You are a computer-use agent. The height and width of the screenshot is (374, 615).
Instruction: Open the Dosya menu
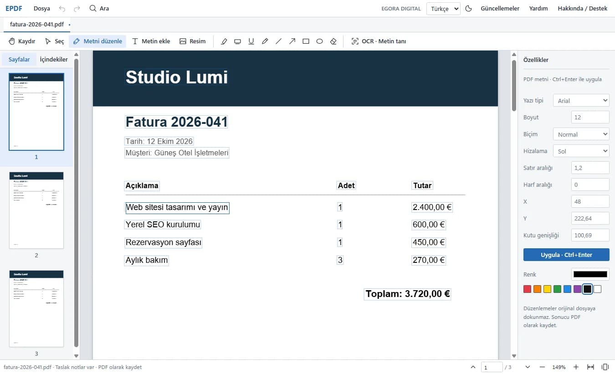tap(42, 9)
